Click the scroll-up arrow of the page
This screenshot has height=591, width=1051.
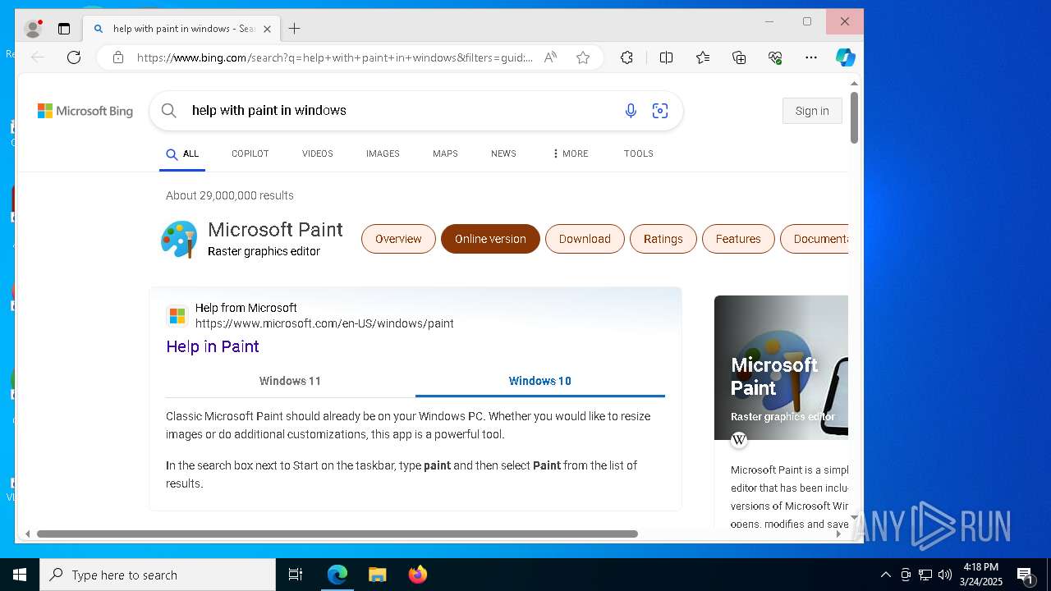[854, 84]
